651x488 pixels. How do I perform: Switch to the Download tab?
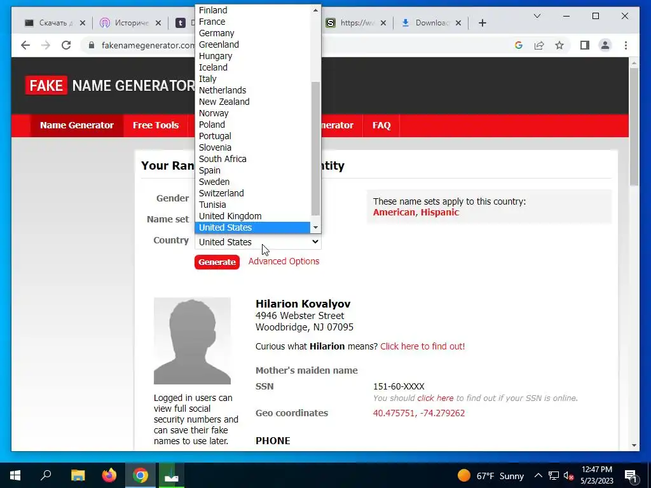click(x=428, y=23)
